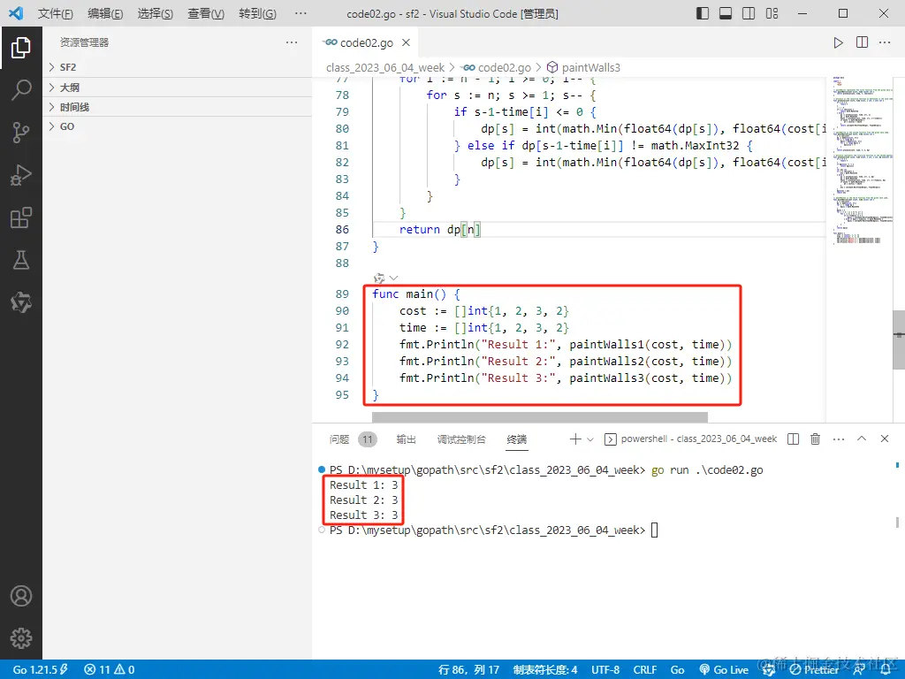
Task: Click 'Result 1: 3' terminal output
Action: click(x=363, y=485)
